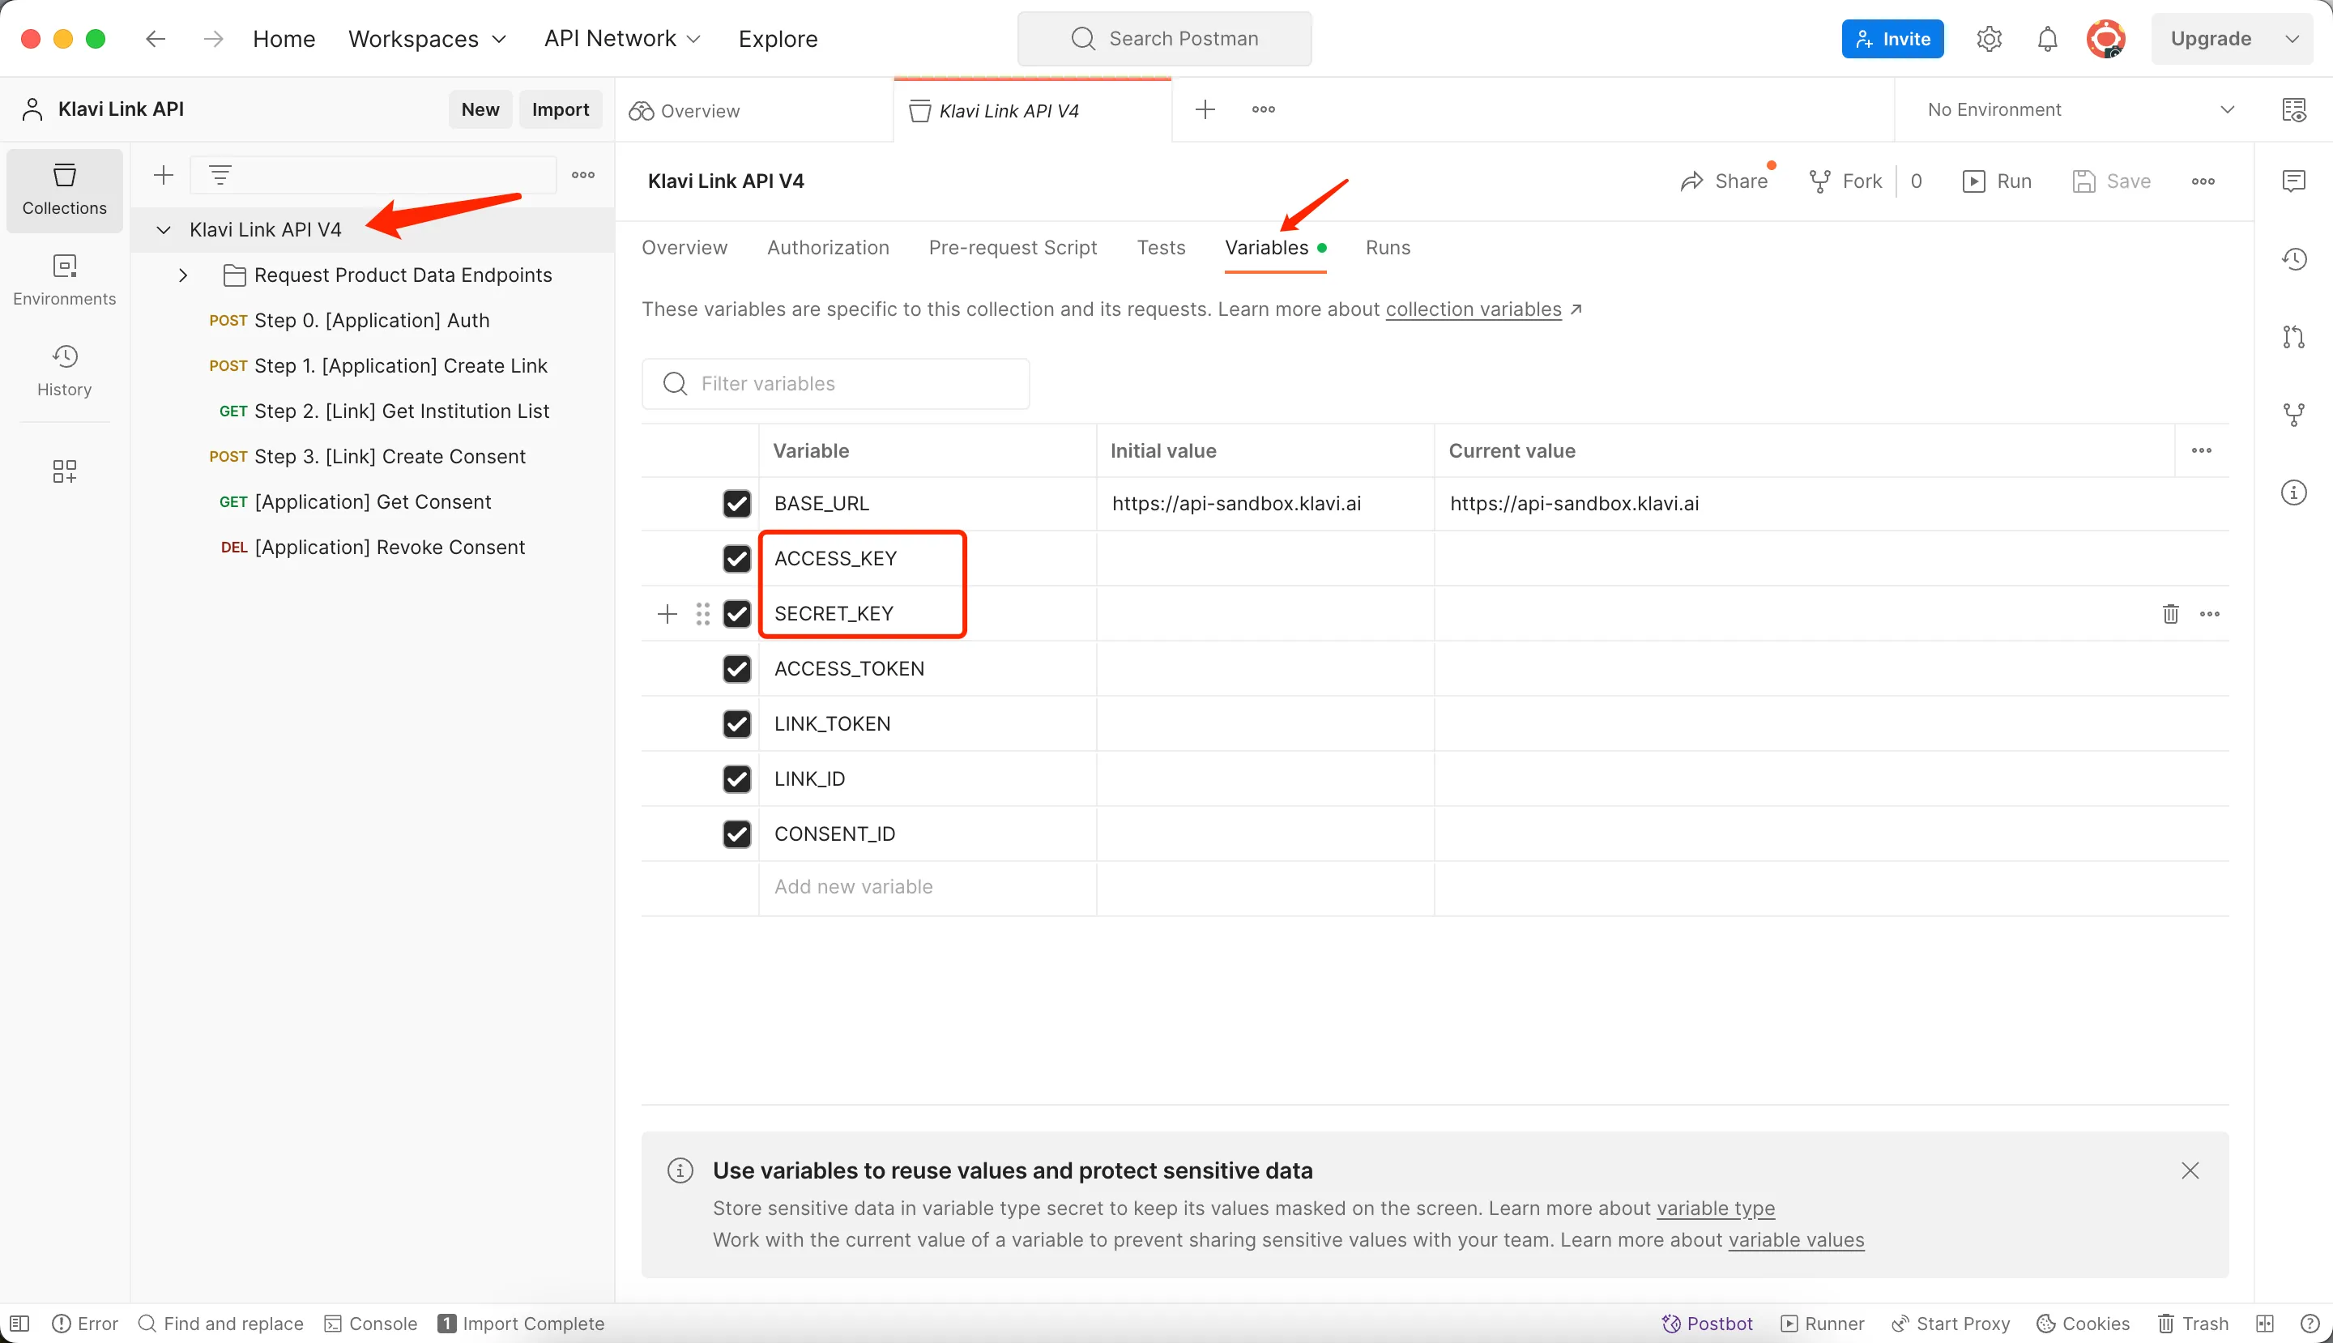Open the History sidebar panel
The width and height of the screenshot is (2333, 1343).
[64, 371]
